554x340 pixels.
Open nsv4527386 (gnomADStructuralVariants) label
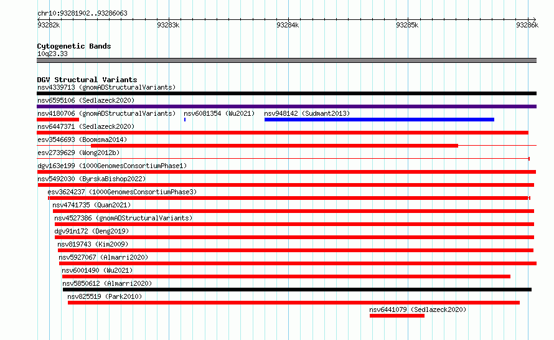123,218
